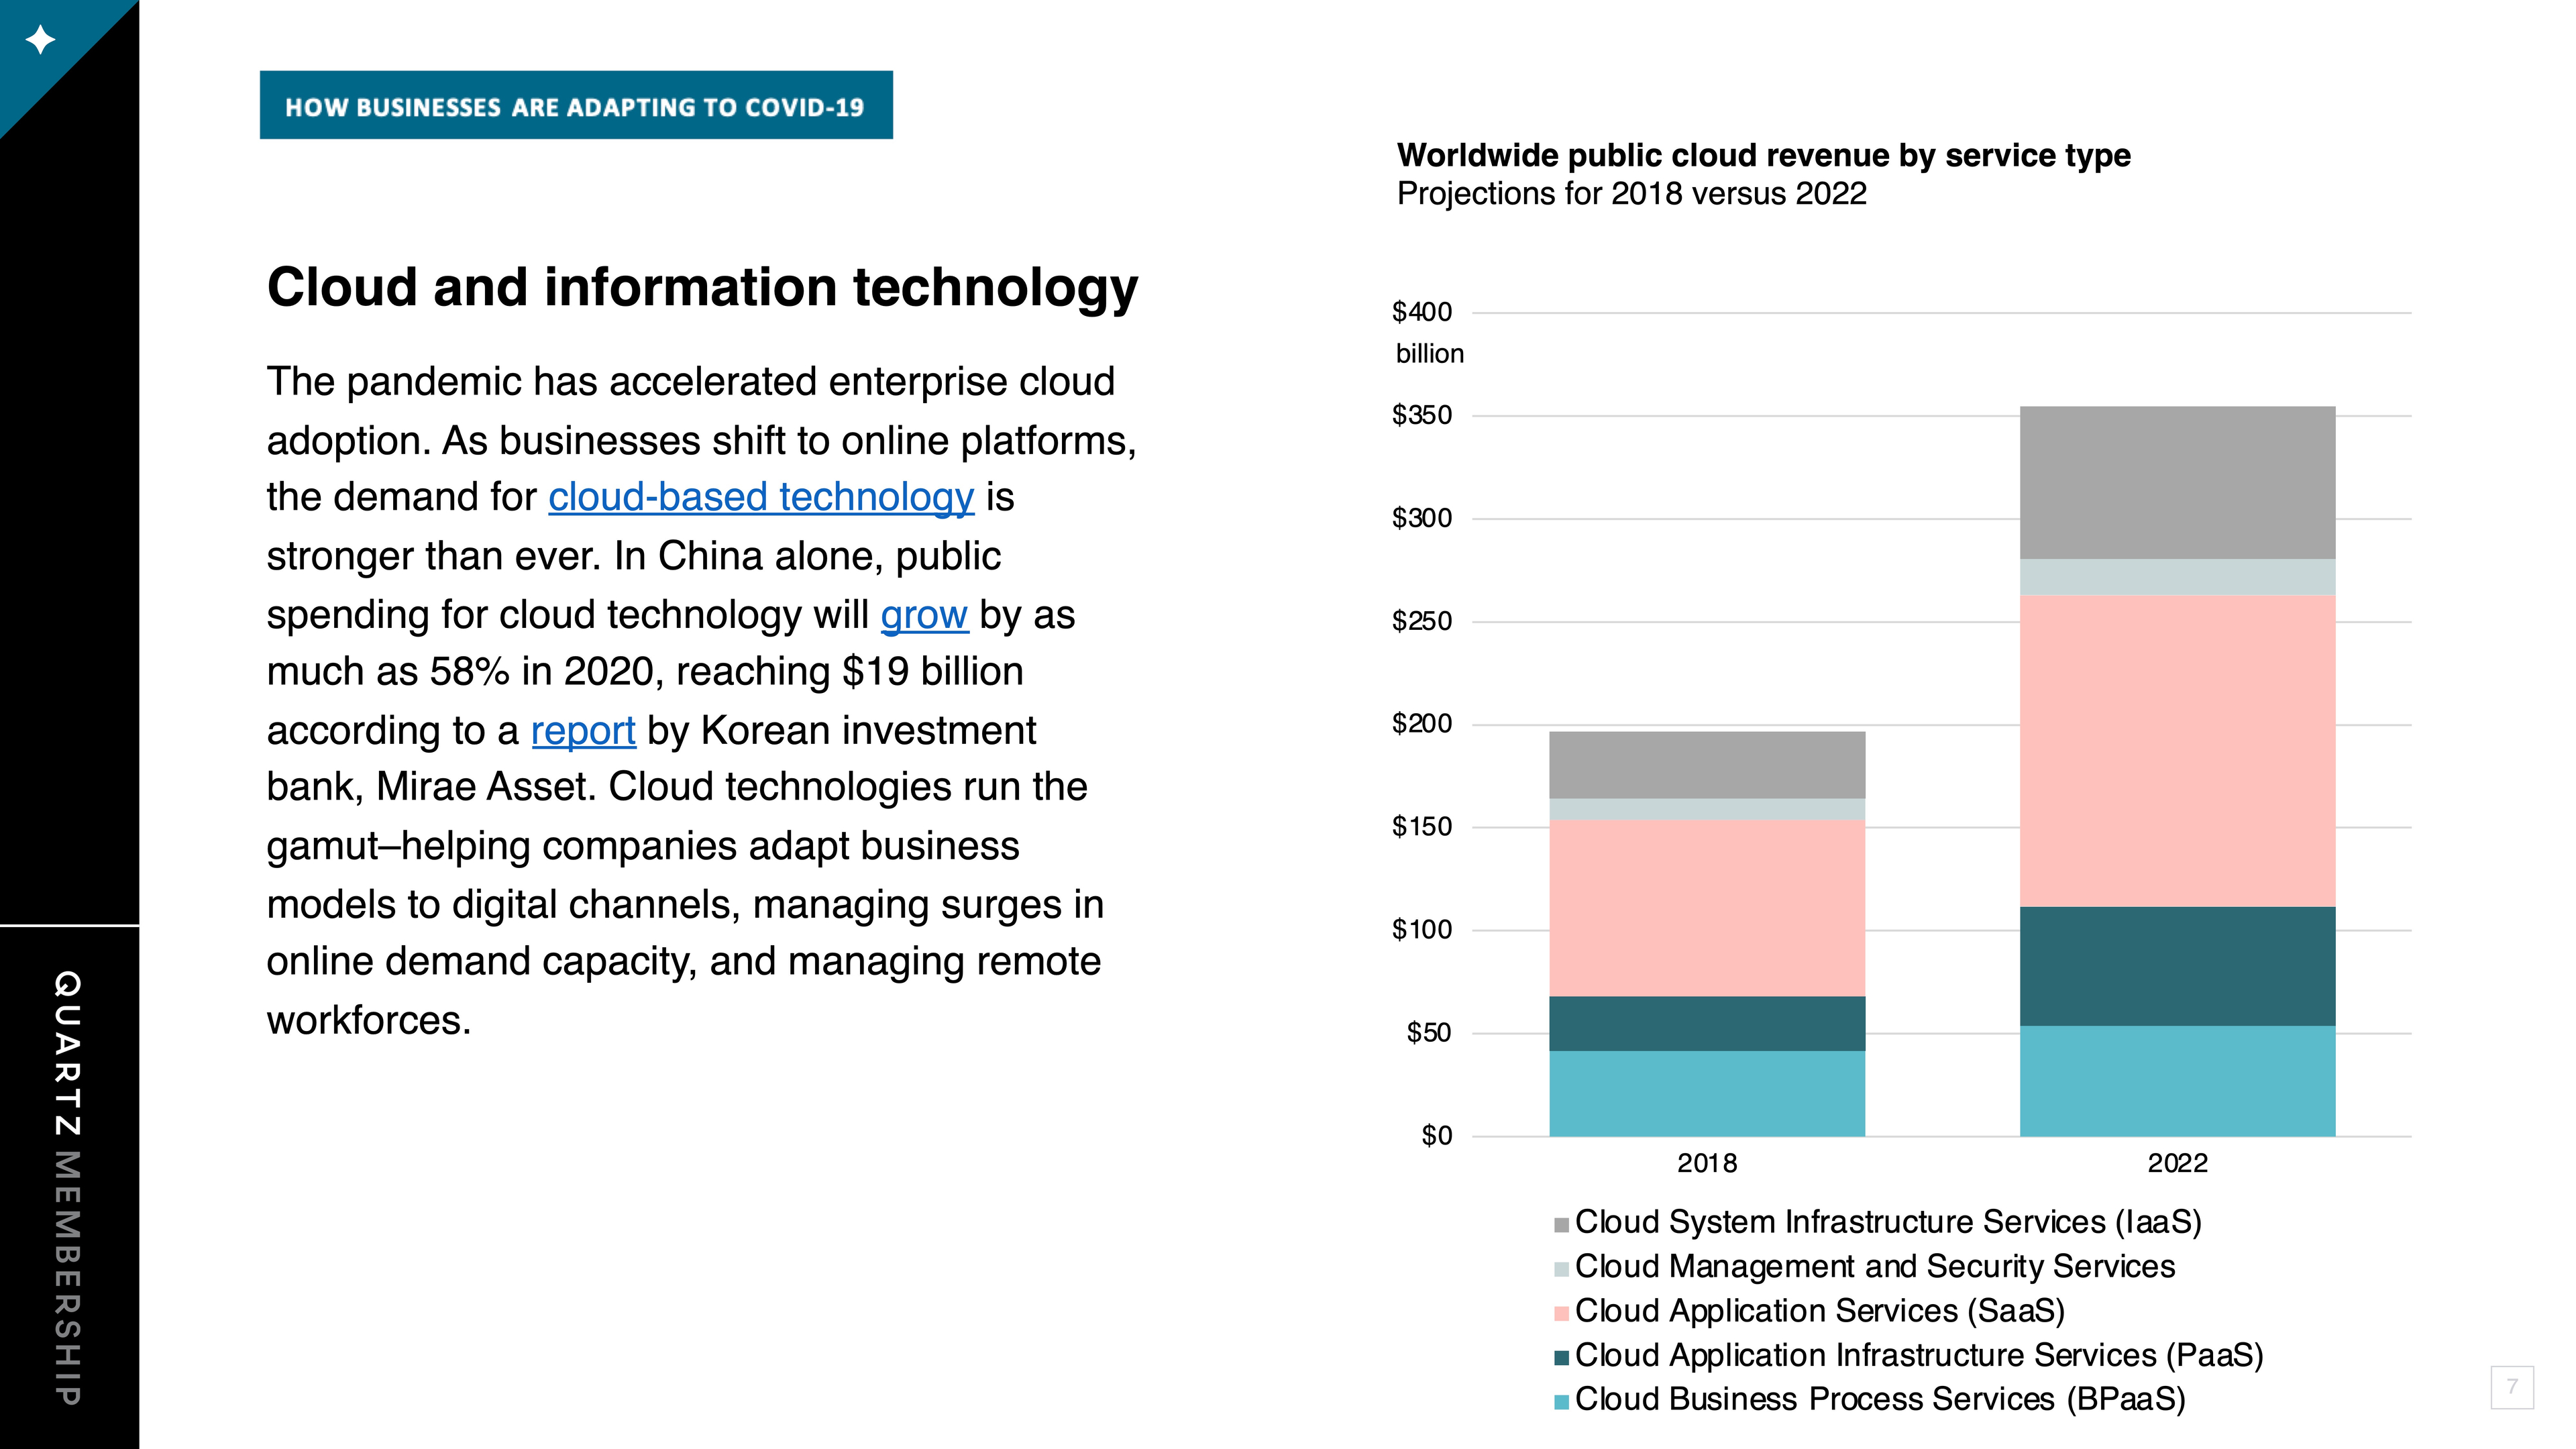Screen dimensions: 2576x1449
Task: Open the Mirae Asset 'report' link
Action: 583,730
